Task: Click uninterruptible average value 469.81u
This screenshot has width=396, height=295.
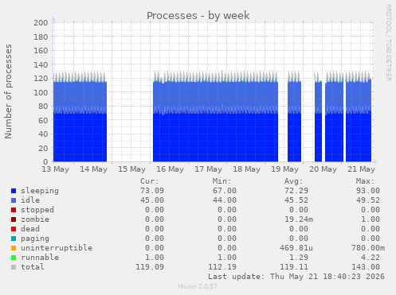Action: [296, 248]
